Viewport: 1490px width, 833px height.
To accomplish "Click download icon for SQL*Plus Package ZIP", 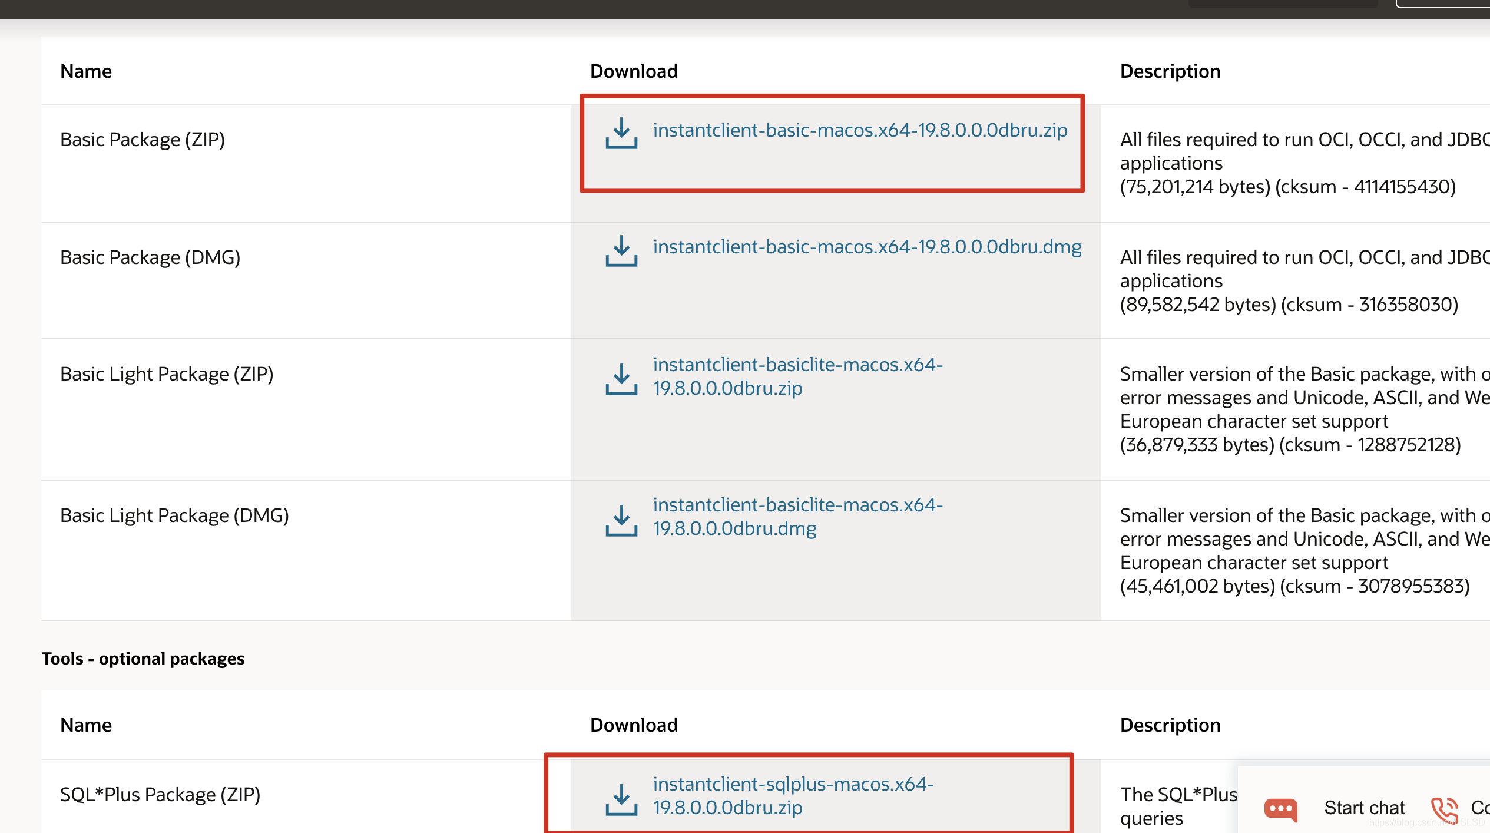I will (x=621, y=799).
